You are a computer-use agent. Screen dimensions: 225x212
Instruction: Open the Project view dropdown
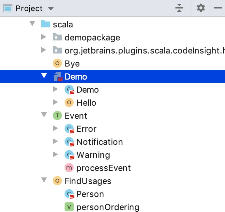point(51,8)
